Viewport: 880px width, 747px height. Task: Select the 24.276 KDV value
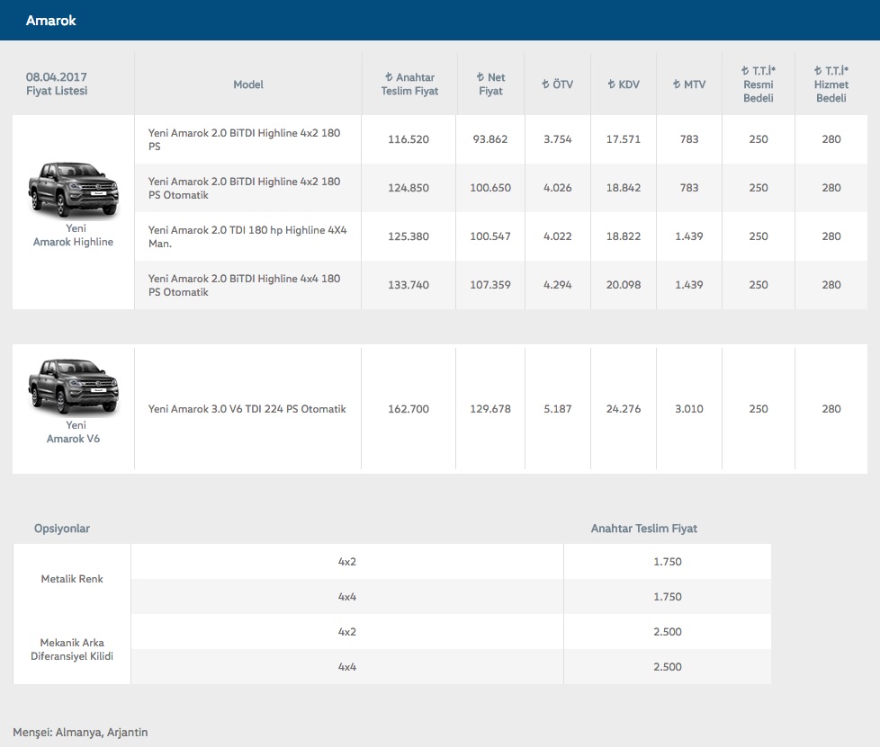coord(624,409)
